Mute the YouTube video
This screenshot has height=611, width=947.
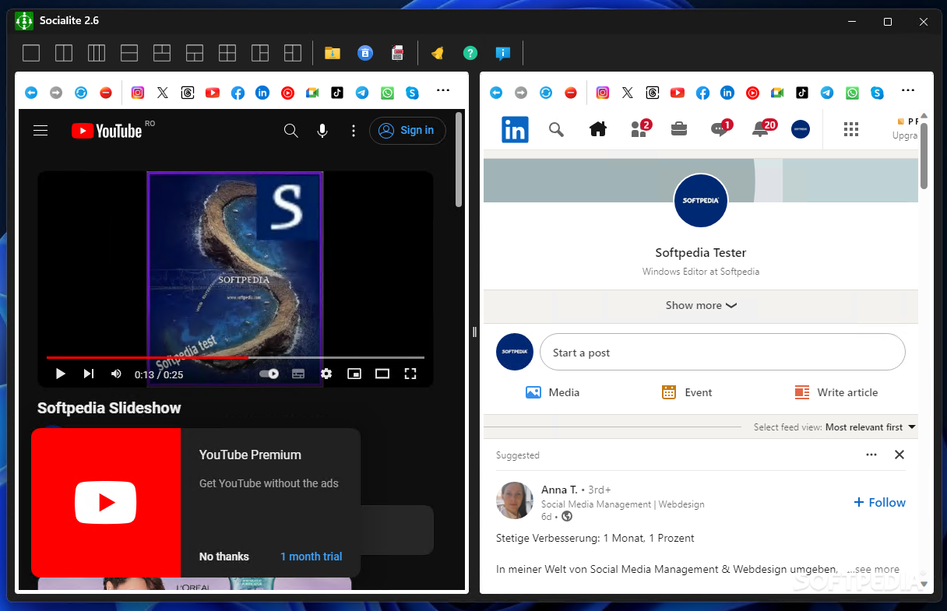(x=116, y=374)
